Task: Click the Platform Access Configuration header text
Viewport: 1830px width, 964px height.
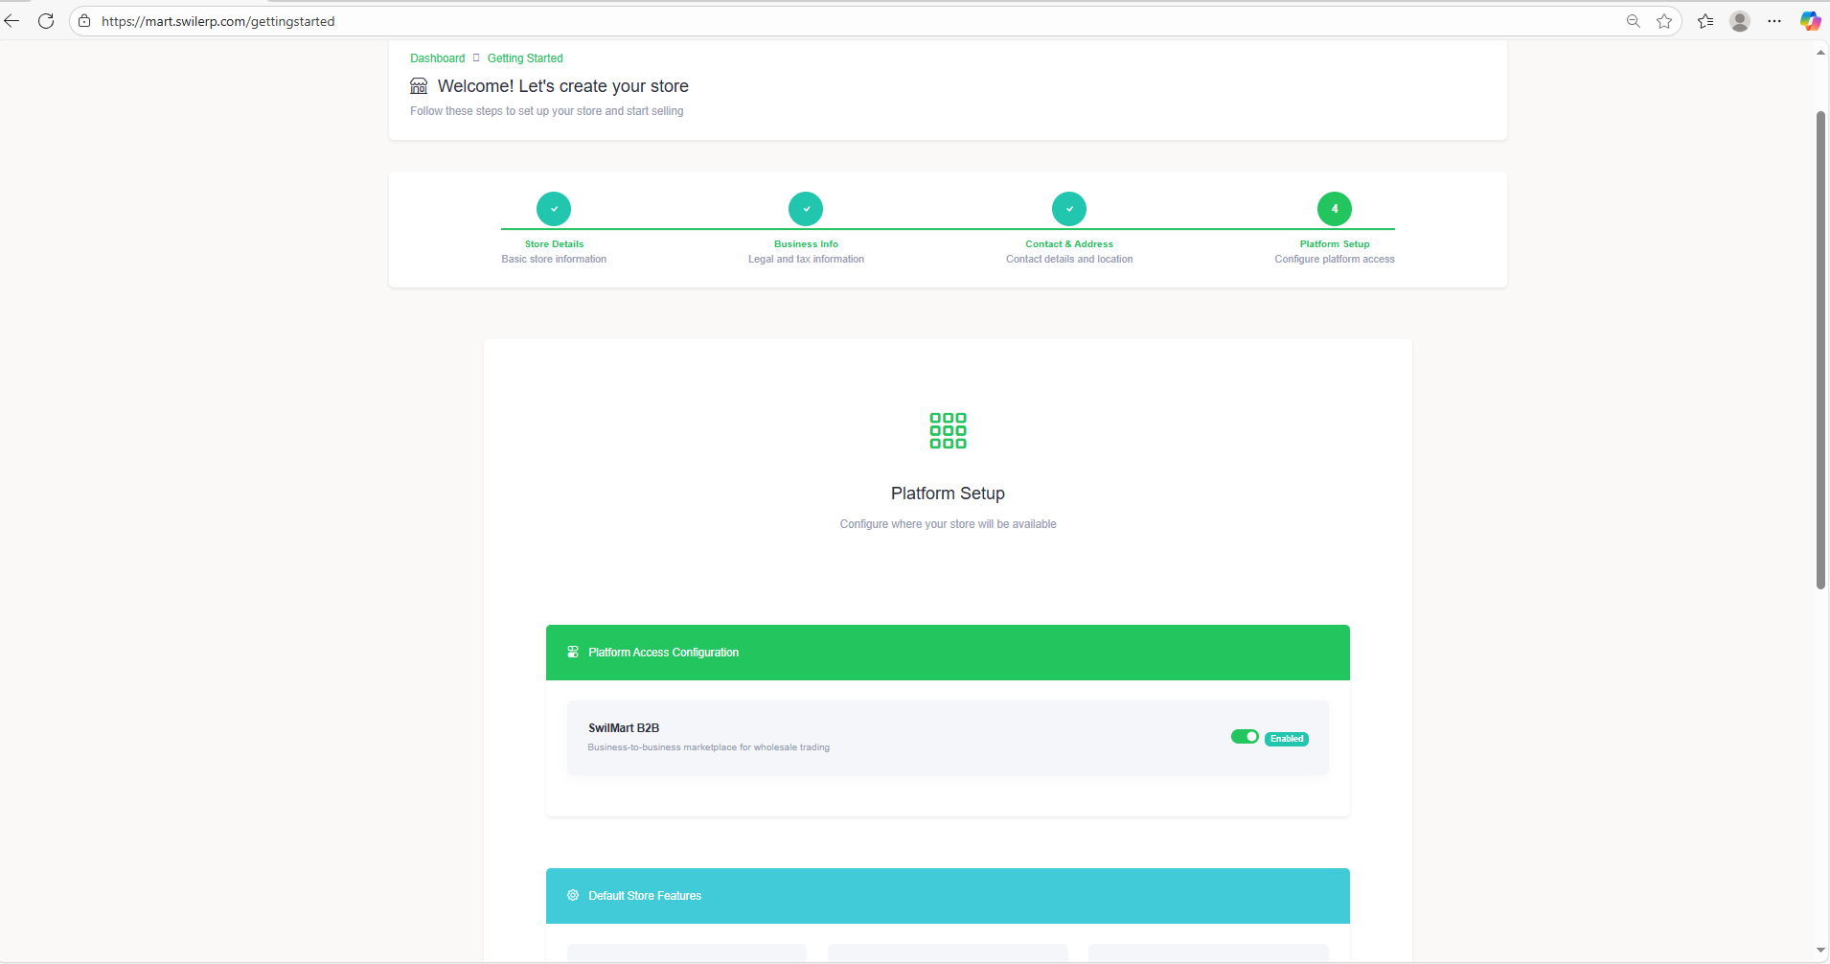Action: 663,653
